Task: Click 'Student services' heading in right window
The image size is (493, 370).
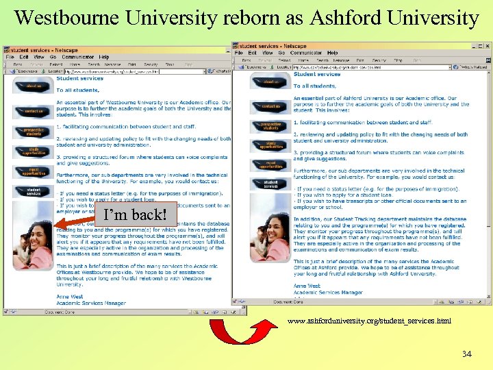Action: 317,74
